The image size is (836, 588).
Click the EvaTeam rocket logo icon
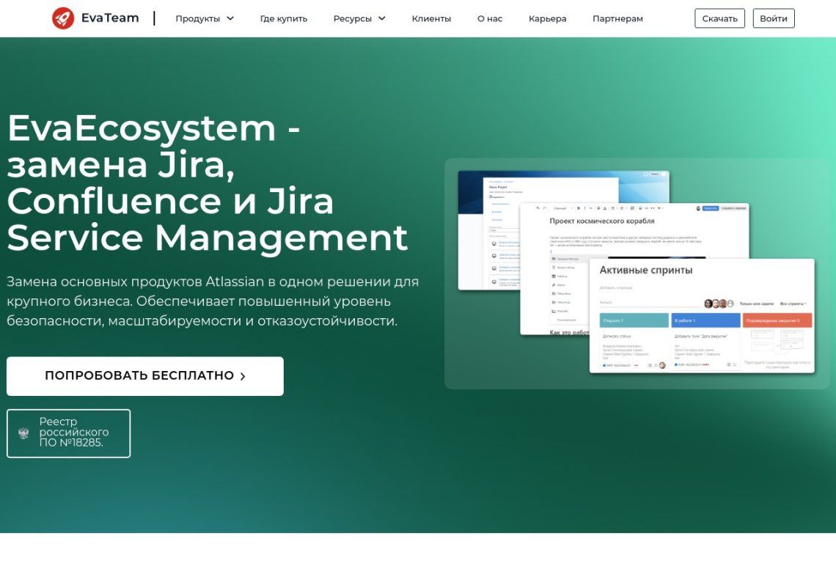coord(63,18)
